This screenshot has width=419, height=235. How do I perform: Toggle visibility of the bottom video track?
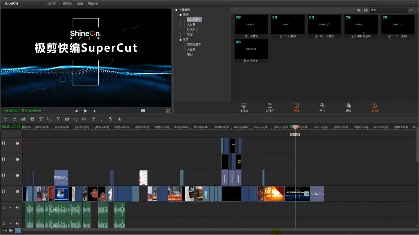click(17, 191)
